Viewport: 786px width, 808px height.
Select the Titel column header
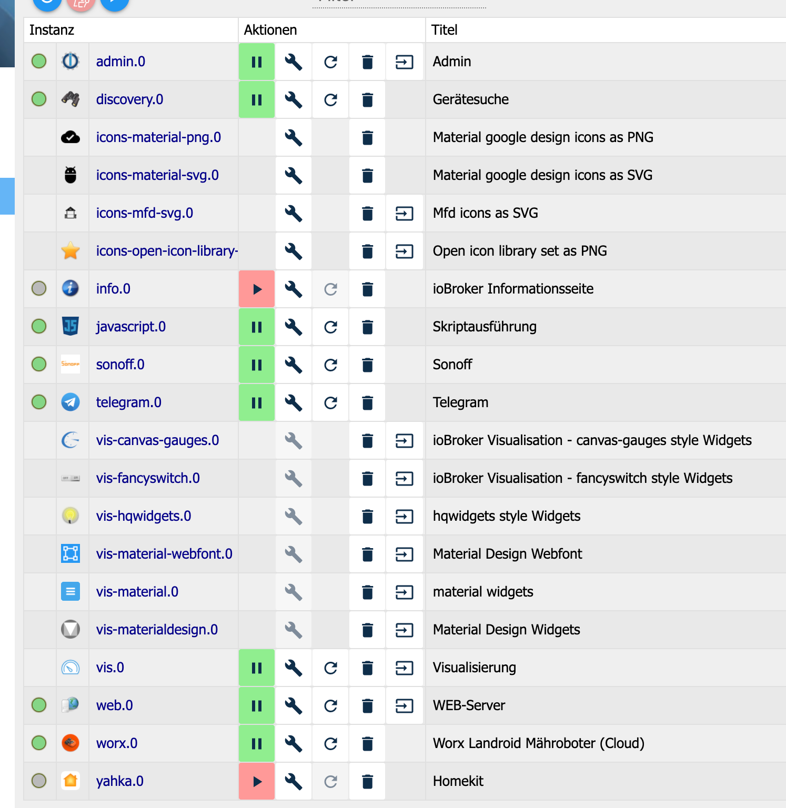445,30
